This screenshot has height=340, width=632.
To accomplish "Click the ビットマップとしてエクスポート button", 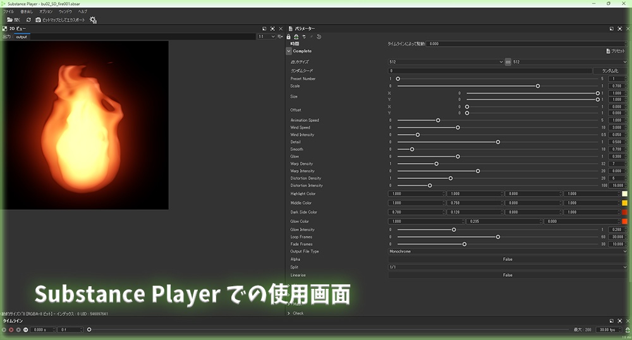I will click(x=61, y=20).
